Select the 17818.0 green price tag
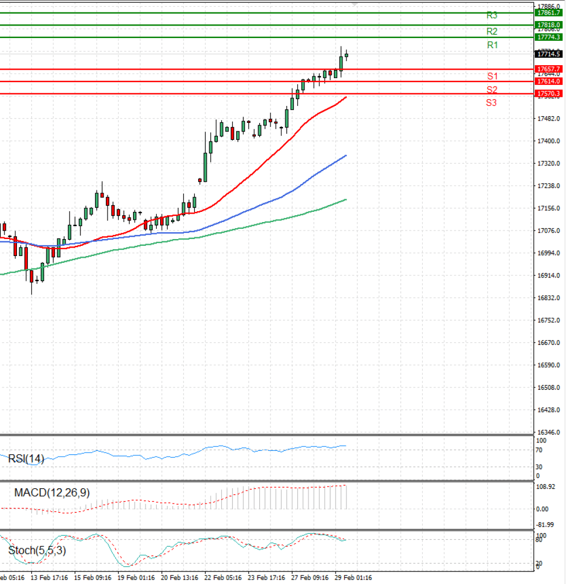Screen dimensions: 566x584 click(x=548, y=25)
